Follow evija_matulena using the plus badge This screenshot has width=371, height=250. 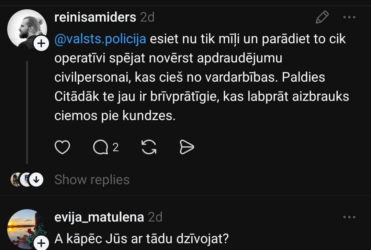[41, 243]
